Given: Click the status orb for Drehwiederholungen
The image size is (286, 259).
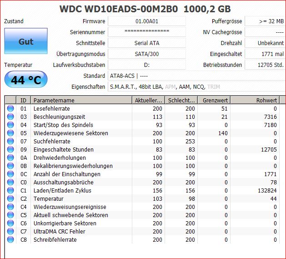Looking at the screenshot, I should pyautogui.click(x=10, y=157).
